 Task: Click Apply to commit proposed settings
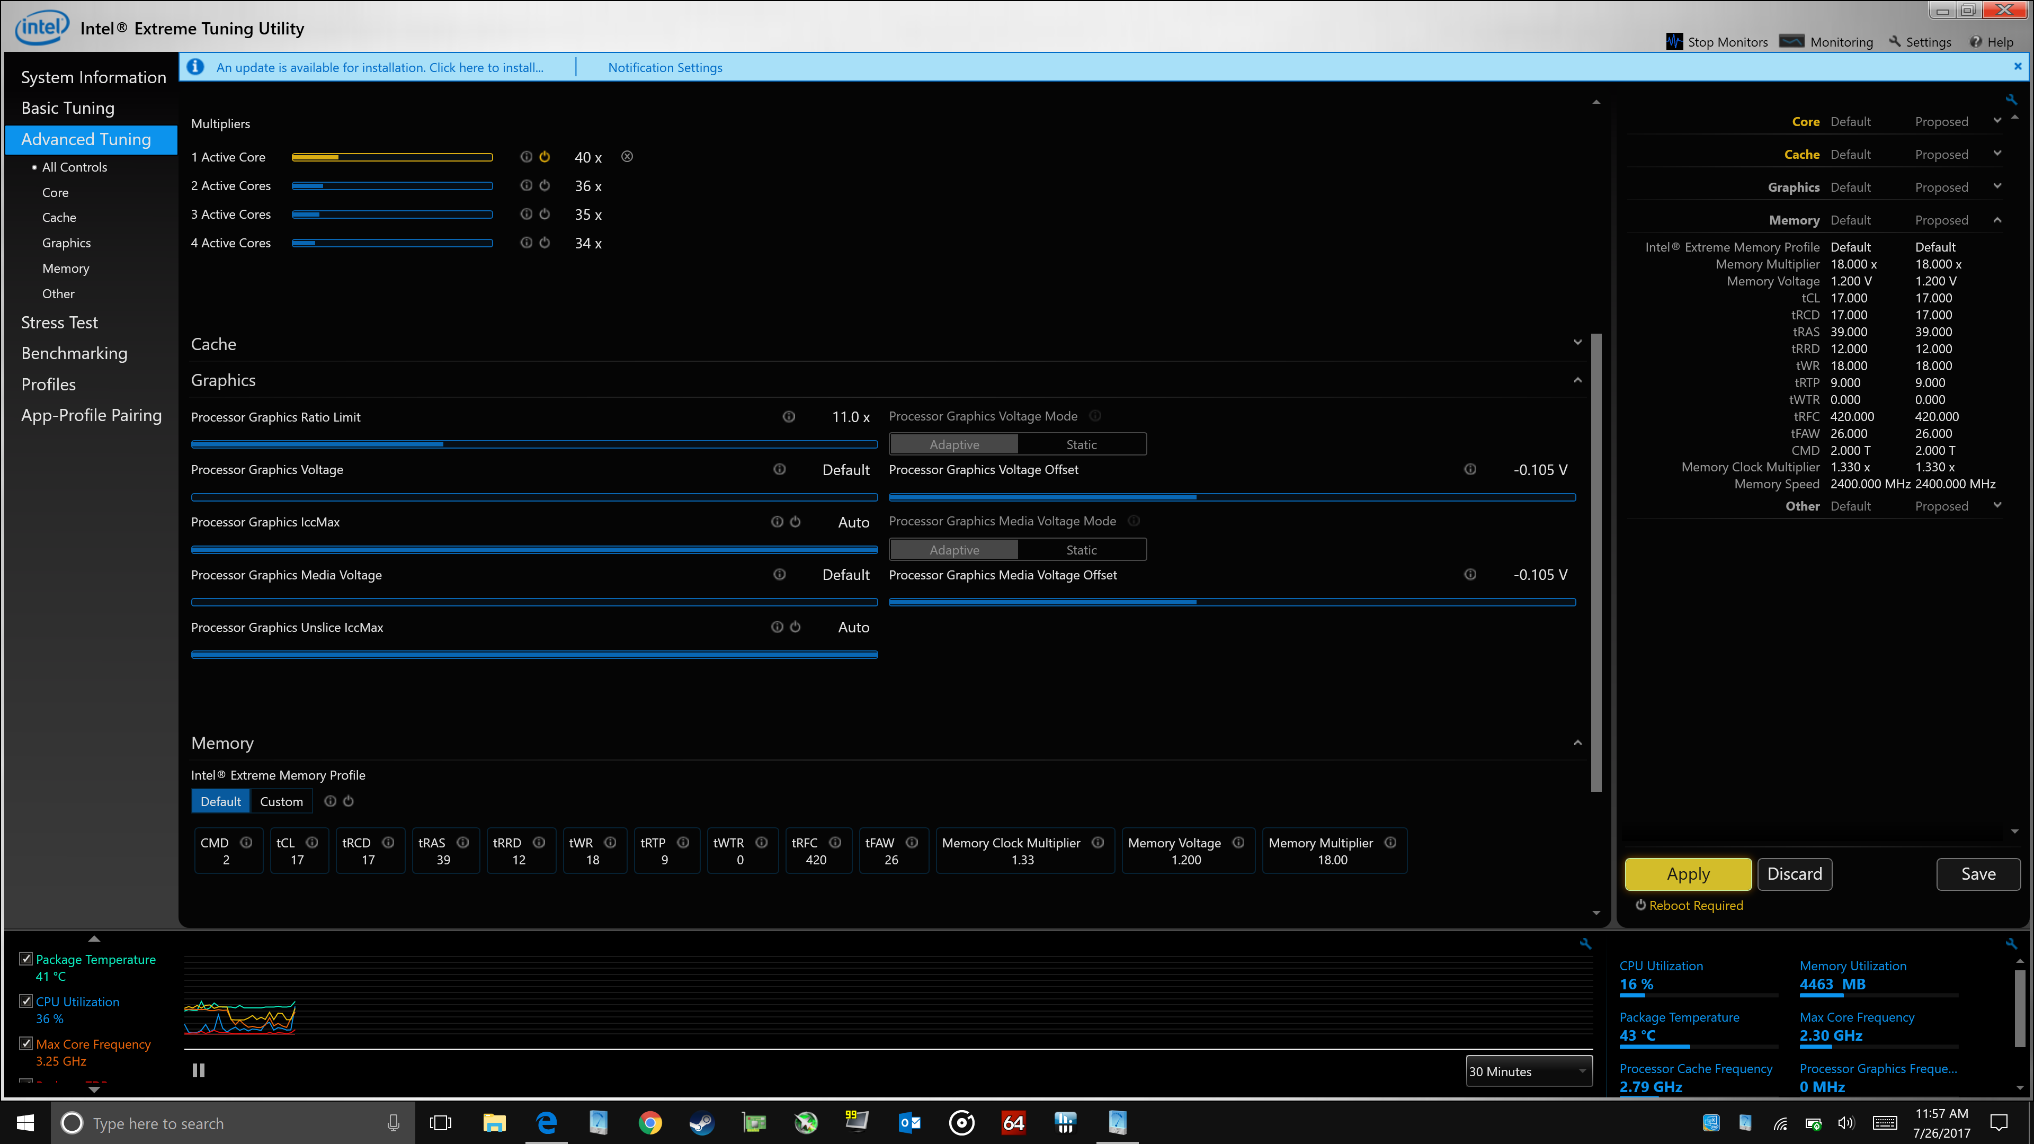click(x=1688, y=874)
